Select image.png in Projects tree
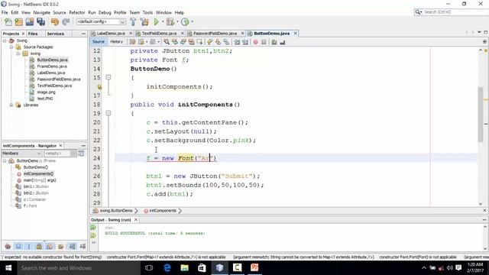The width and height of the screenshot is (489, 275). (46, 92)
